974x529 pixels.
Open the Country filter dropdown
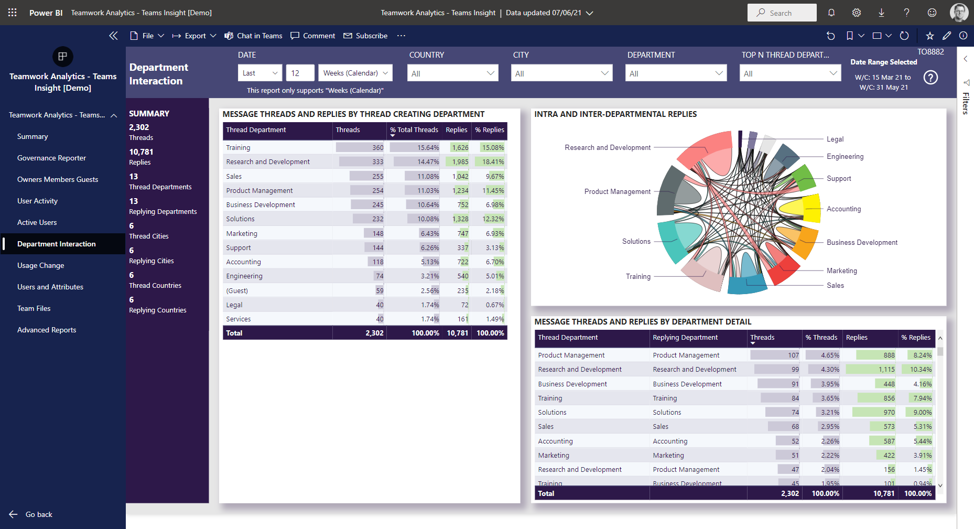click(x=452, y=73)
